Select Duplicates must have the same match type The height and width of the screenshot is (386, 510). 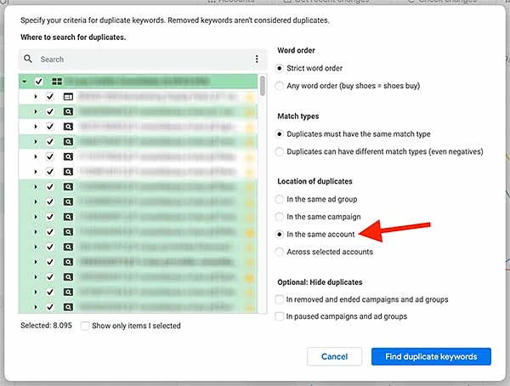(279, 134)
